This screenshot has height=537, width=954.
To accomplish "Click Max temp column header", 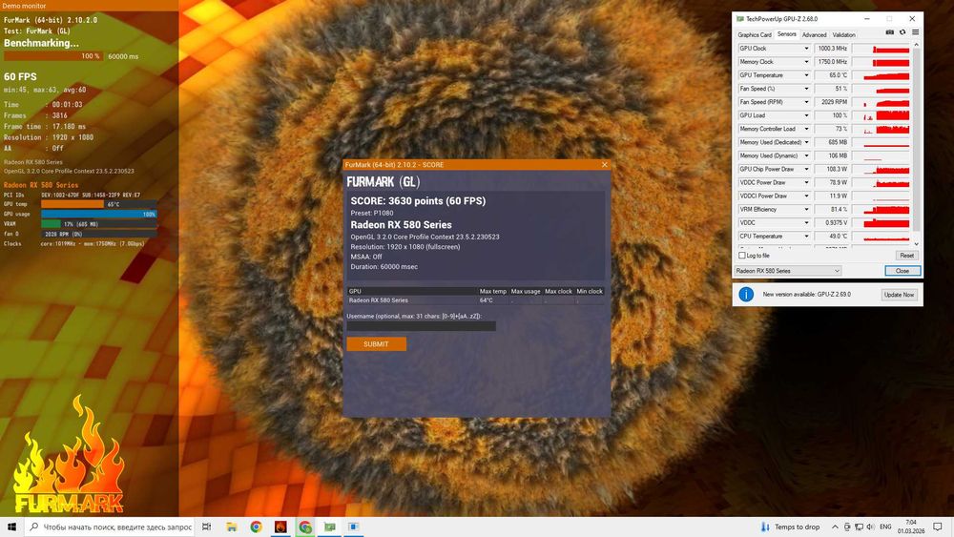I will pyautogui.click(x=493, y=291).
